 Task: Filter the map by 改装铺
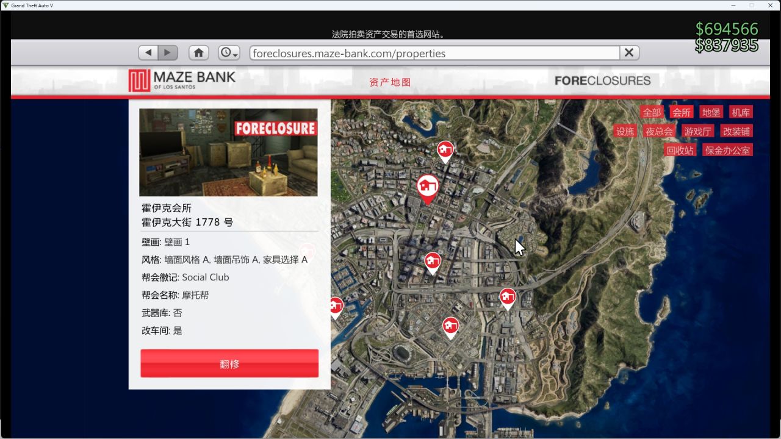coord(736,131)
